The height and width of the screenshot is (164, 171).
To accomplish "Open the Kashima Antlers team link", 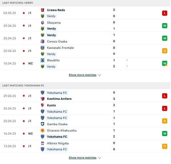I will 59,99.
